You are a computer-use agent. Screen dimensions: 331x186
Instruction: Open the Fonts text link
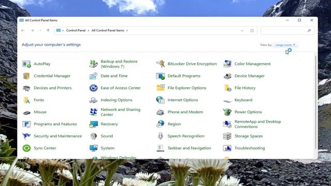coord(39,100)
